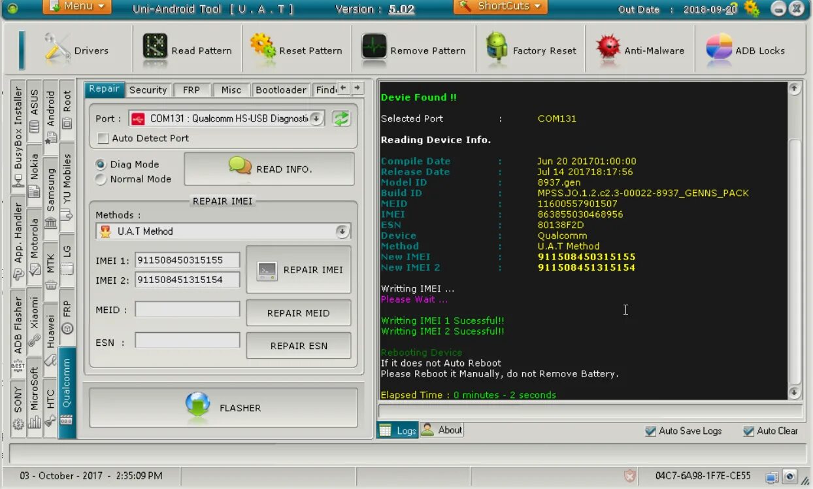The image size is (813, 489).
Task: Click the REPAIR IMEI button
Action: (x=299, y=269)
